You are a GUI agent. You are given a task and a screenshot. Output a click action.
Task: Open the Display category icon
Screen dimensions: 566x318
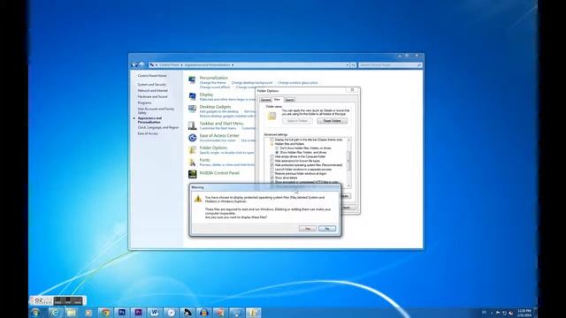click(192, 96)
